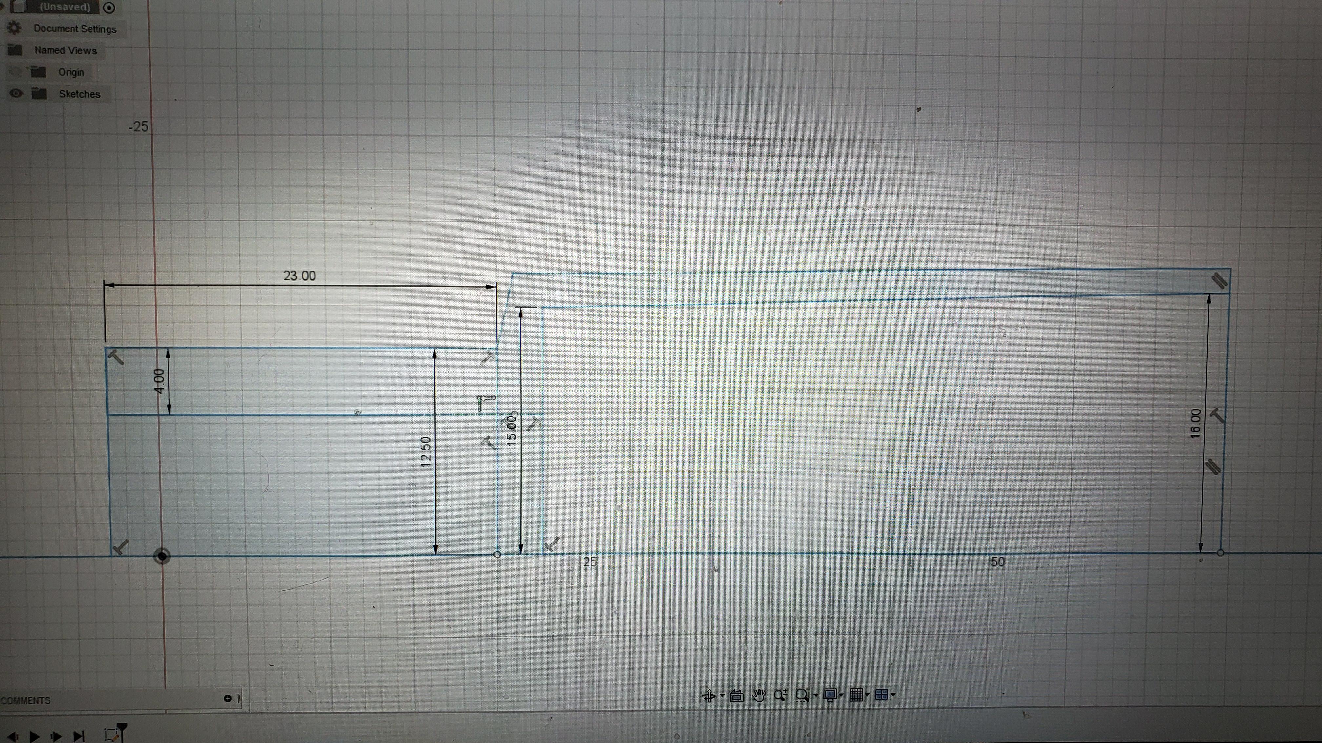This screenshot has width=1322, height=743.
Task: Select the Zoom magnifier tool
Action: tap(780, 695)
